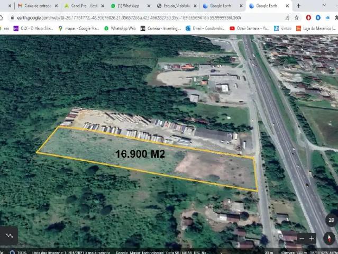Open the Odair Sartone YouTube bookmark
338x254 pixels.
point(249,28)
